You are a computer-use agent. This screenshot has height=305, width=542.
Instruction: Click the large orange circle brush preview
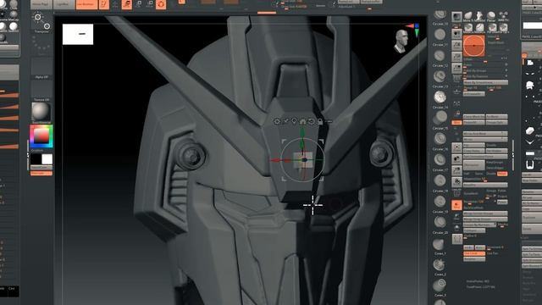(473, 46)
